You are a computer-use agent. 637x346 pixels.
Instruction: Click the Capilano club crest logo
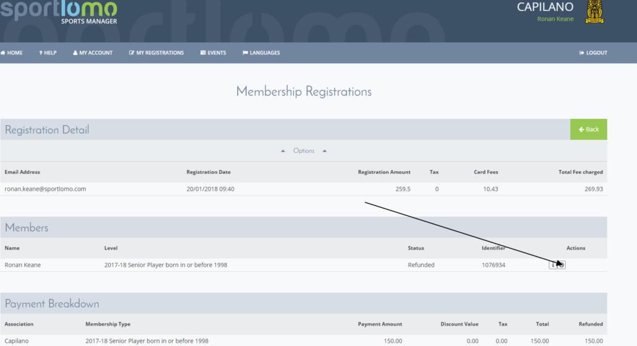click(594, 12)
